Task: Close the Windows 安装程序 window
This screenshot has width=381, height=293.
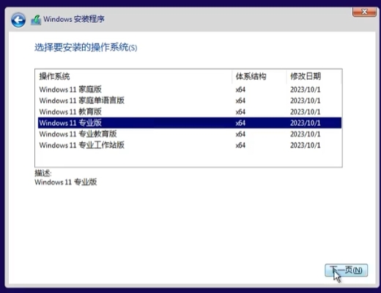Action: [x=364, y=12]
